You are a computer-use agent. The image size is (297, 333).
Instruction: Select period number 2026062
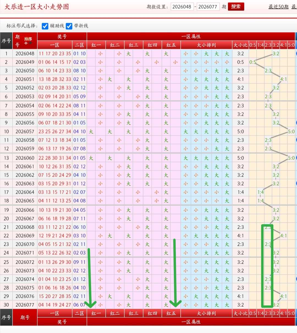(x=25, y=175)
